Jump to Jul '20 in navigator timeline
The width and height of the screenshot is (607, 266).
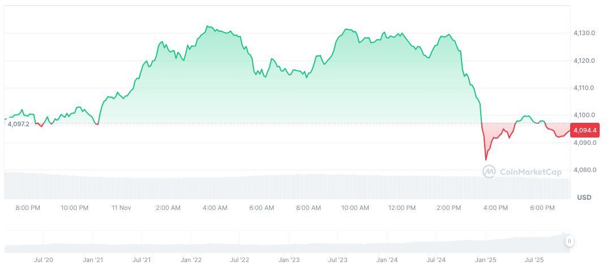(x=43, y=260)
